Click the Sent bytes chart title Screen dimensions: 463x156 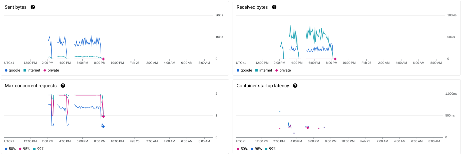pos(16,7)
